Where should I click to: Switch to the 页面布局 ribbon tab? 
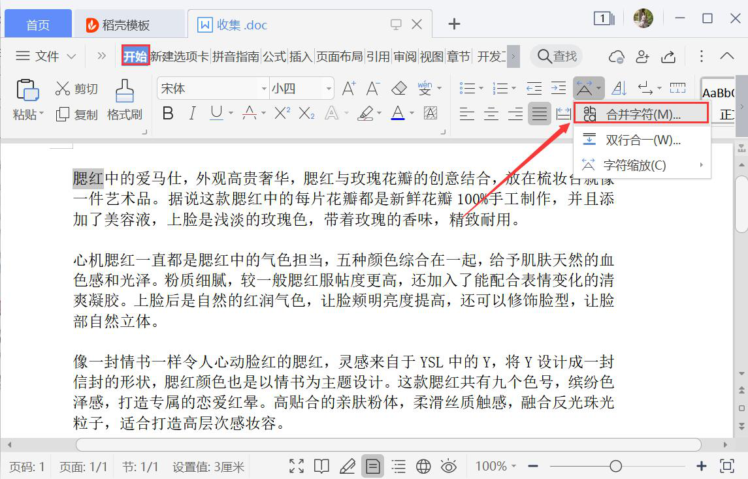pos(339,56)
